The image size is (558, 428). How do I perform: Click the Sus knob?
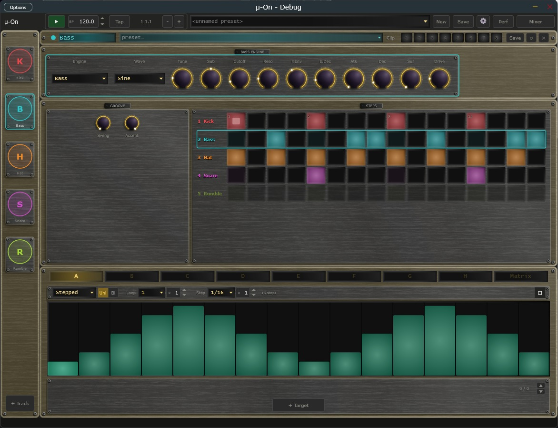(411, 78)
